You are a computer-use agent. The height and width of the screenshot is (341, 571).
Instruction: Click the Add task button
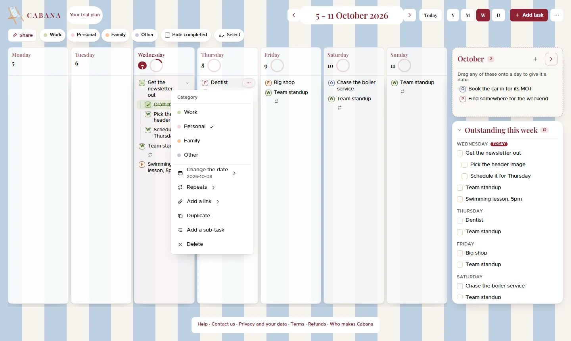pos(529,15)
